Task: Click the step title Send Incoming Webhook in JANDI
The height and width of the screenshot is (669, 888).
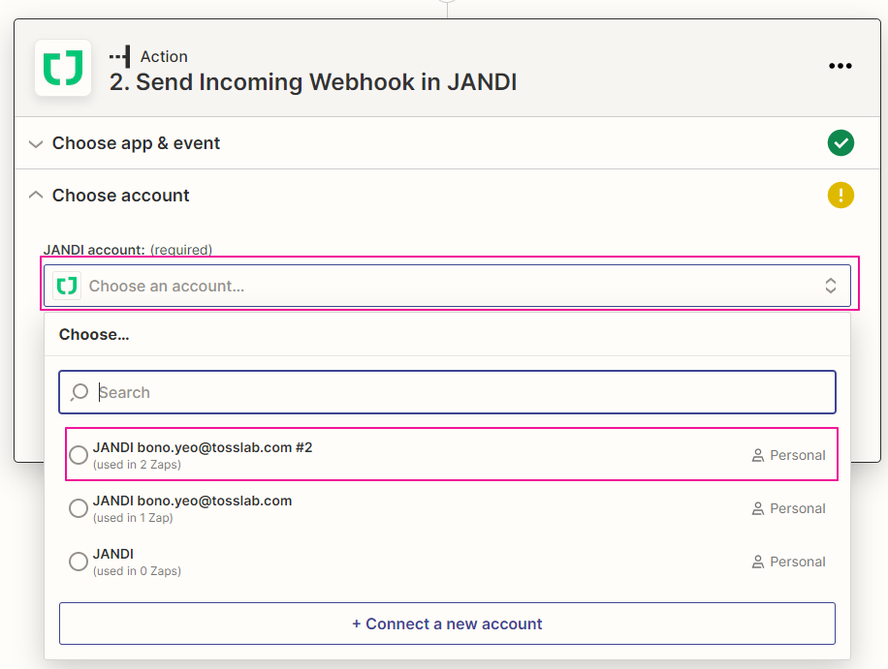Action: (x=313, y=82)
